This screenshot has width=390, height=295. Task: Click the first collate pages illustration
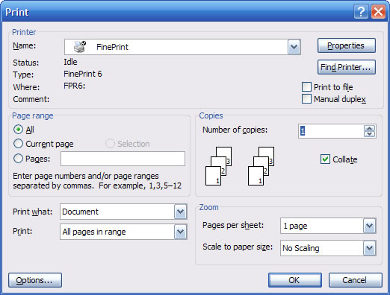tap(219, 166)
